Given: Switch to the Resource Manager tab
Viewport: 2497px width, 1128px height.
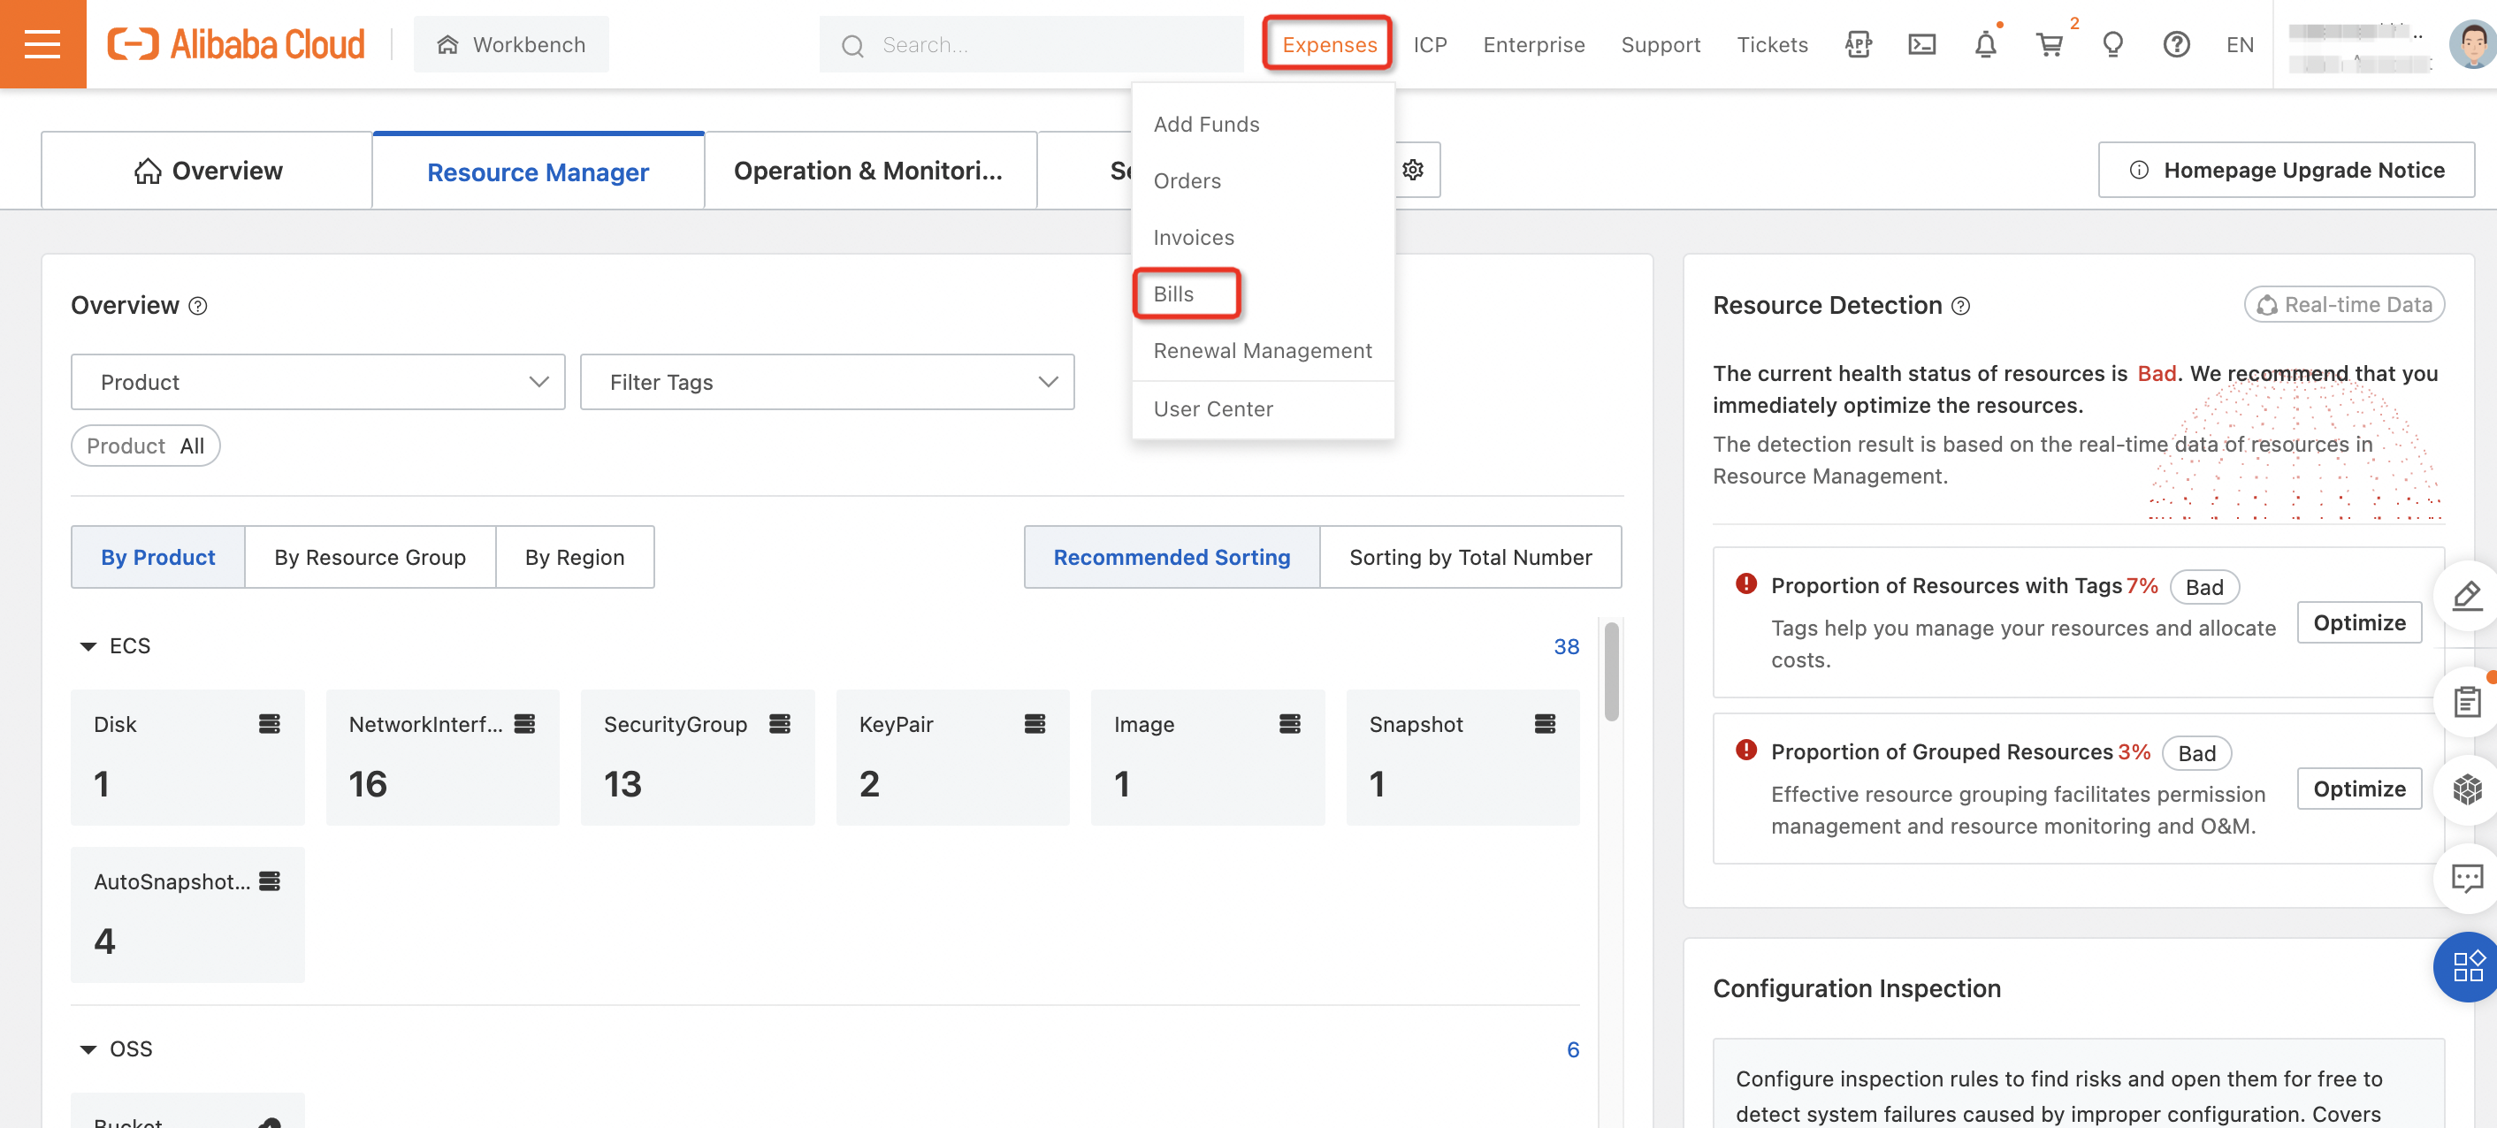Looking at the screenshot, I should [538, 171].
